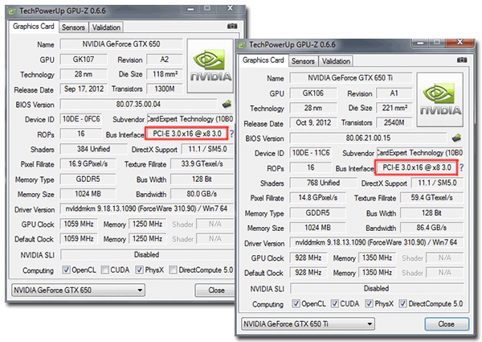This screenshot has height=342, width=482.
Task: Toggle OpenCL checkbox in GTX 650 window
Action: coord(66,270)
